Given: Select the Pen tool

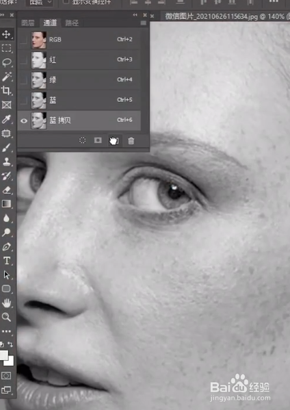Looking at the screenshot, I should [6, 246].
